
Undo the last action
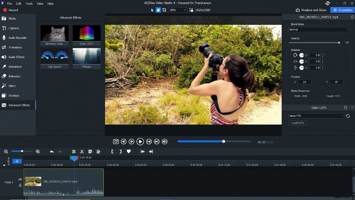click(x=52, y=152)
